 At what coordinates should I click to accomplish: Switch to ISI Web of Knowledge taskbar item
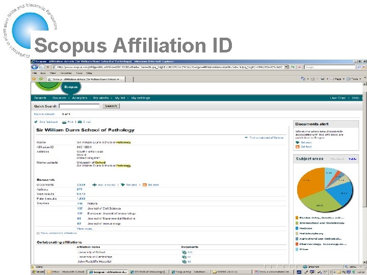(x=149, y=272)
